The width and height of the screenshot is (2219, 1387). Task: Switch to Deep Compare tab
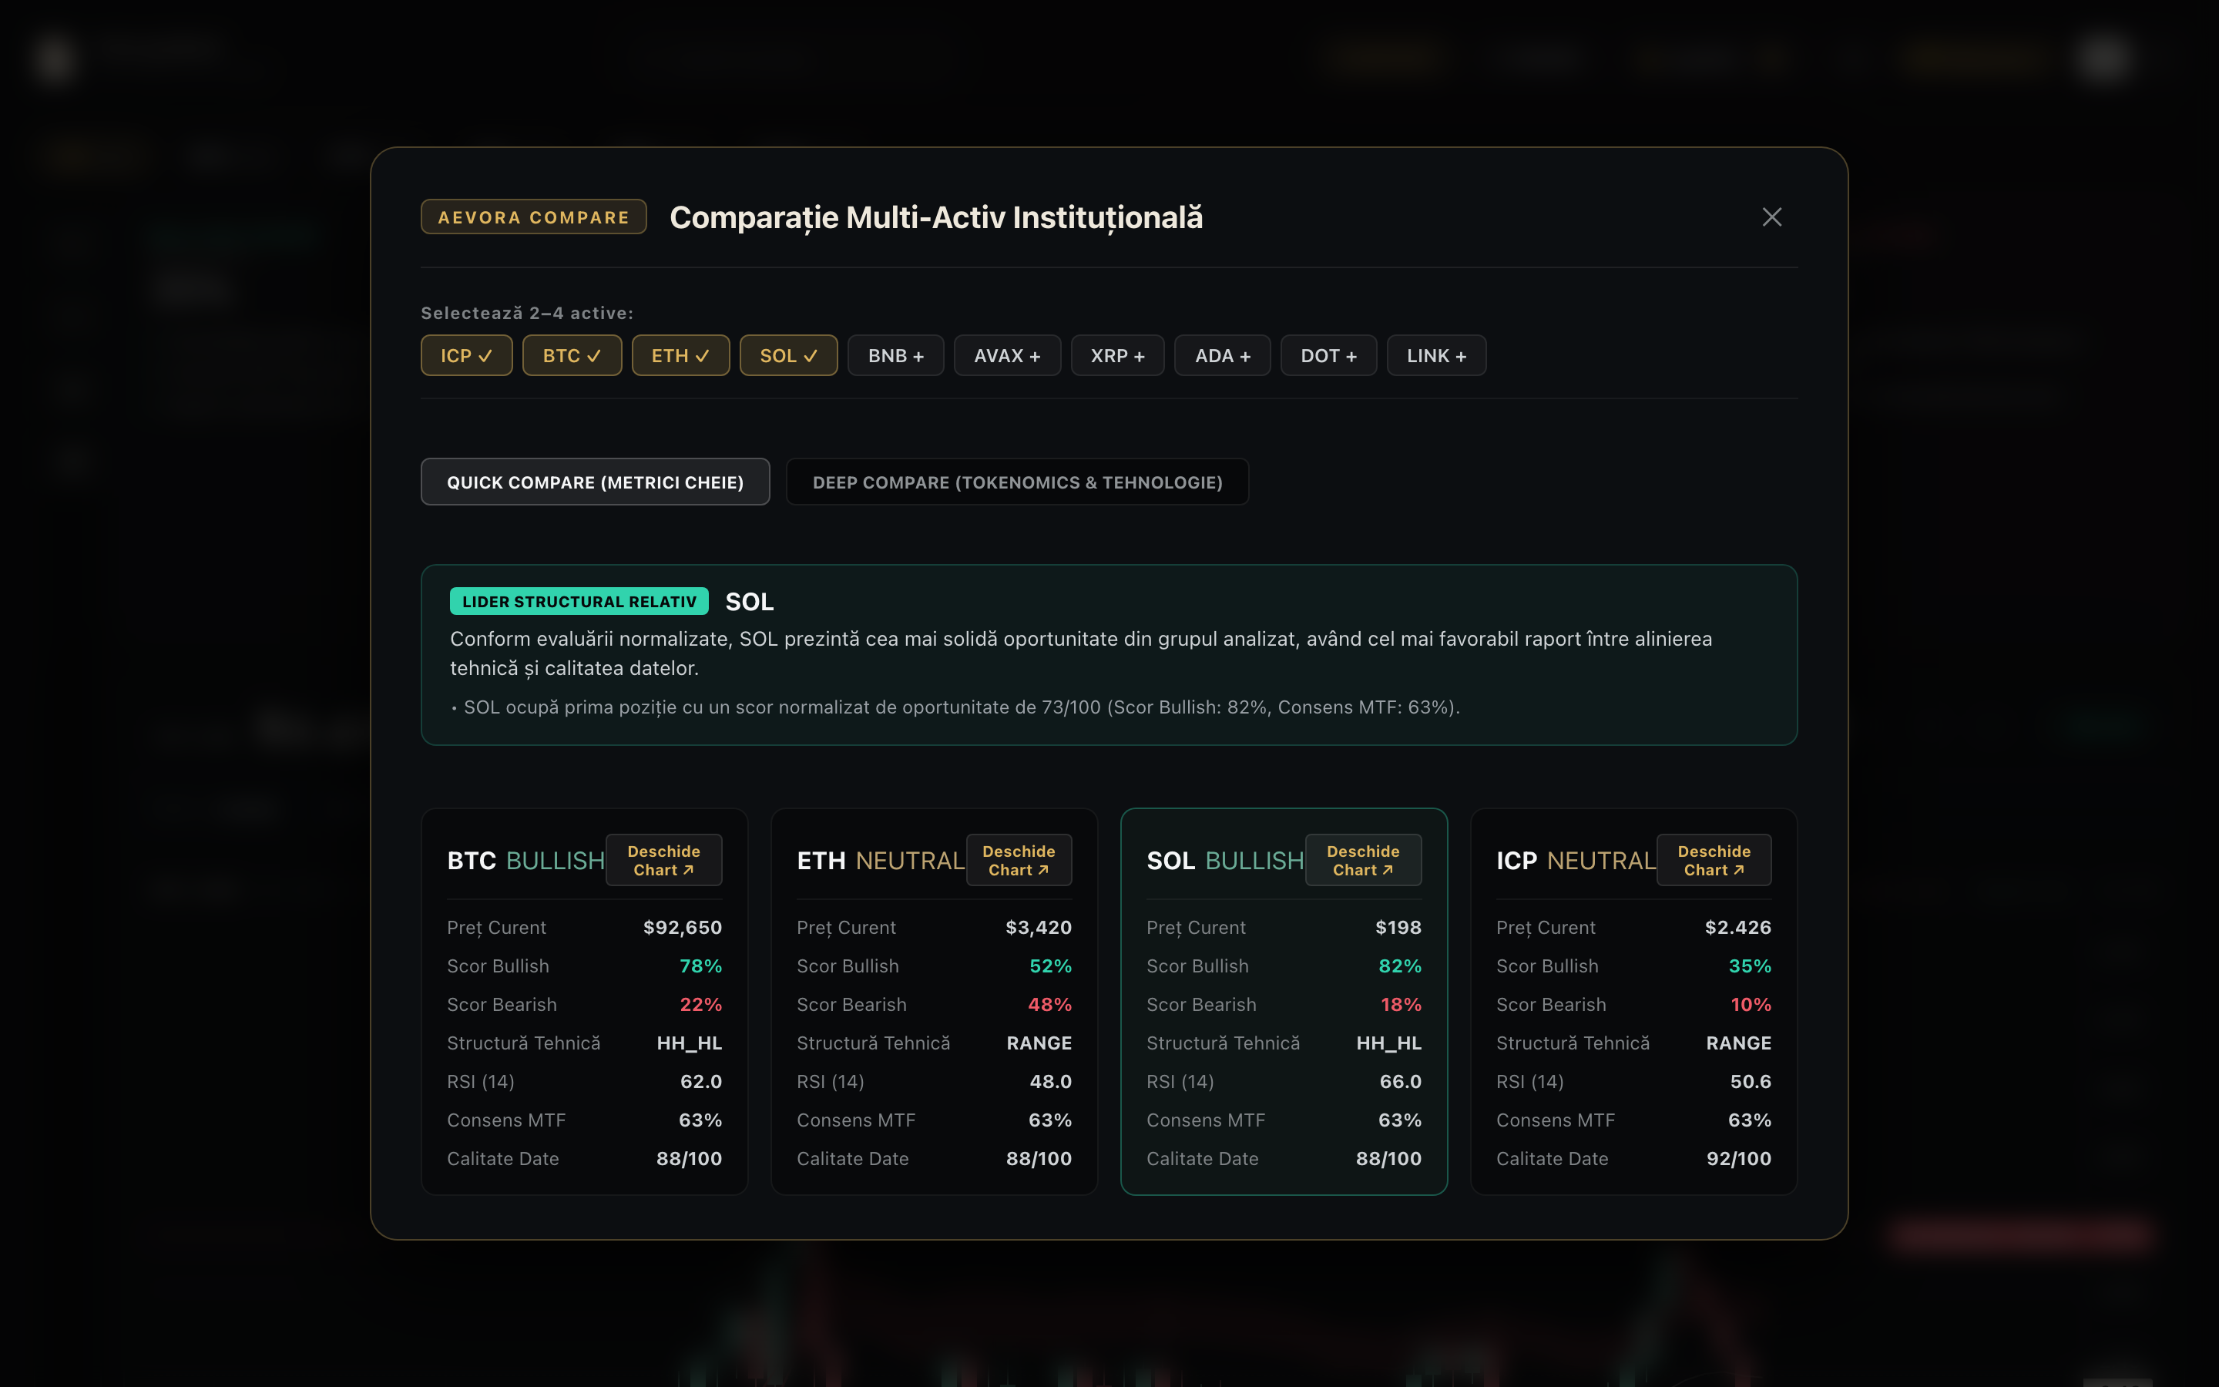pos(1018,482)
